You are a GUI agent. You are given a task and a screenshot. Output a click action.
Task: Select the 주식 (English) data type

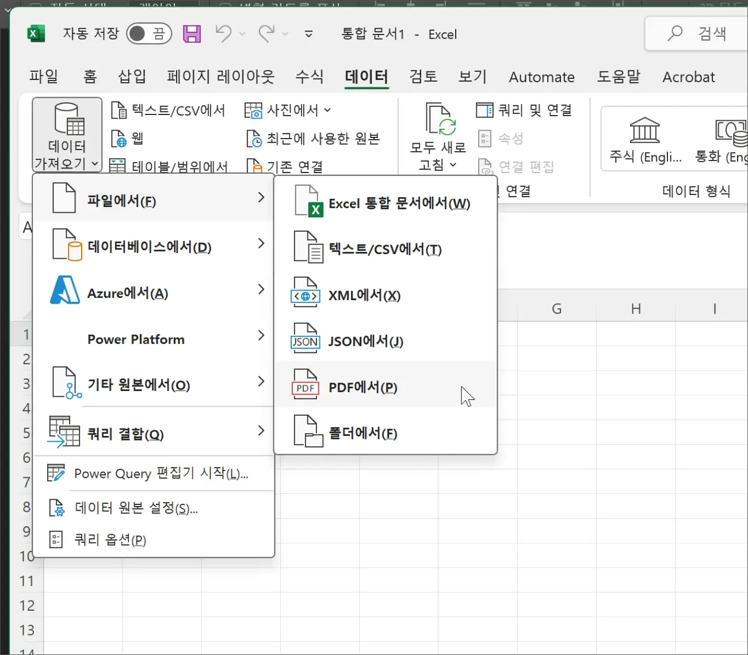pos(645,140)
